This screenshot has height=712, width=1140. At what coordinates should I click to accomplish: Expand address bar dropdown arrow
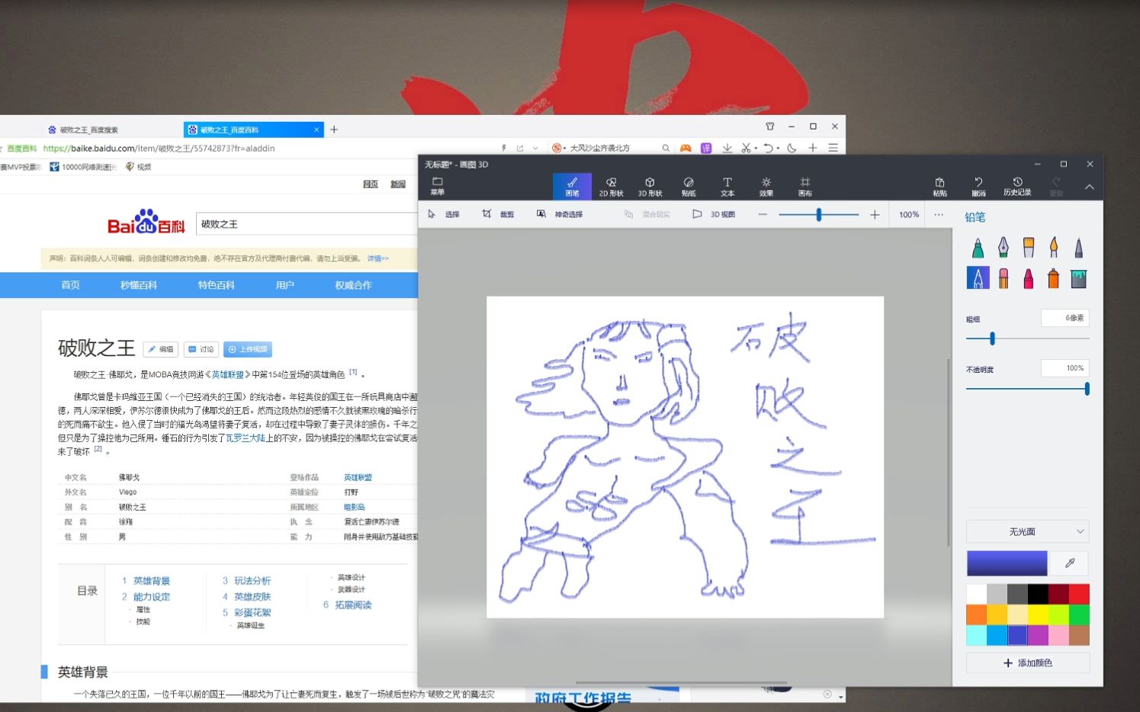(535, 148)
